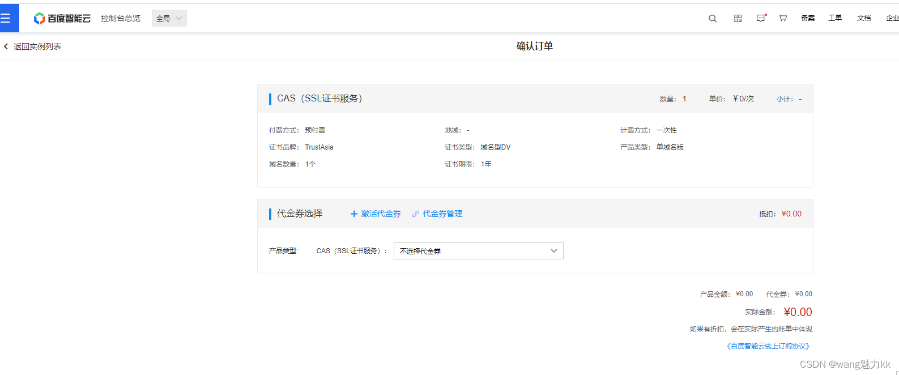Go to 控制台总览
Screen dimensions: 899x375
pos(121,18)
